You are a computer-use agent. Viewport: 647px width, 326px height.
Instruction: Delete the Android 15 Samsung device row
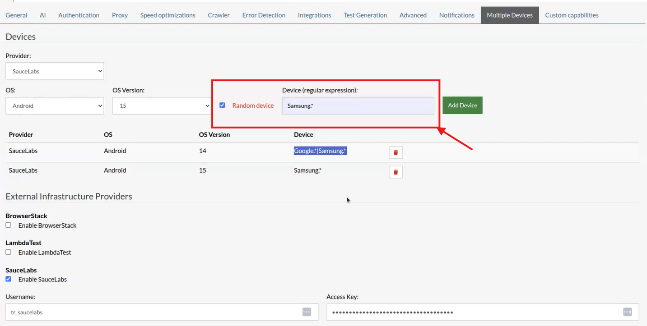click(x=396, y=172)
